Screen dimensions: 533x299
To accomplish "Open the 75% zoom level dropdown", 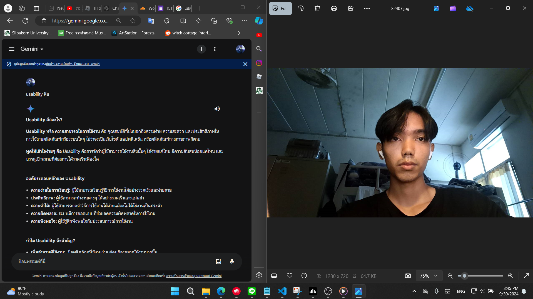I will coord(428,276).
